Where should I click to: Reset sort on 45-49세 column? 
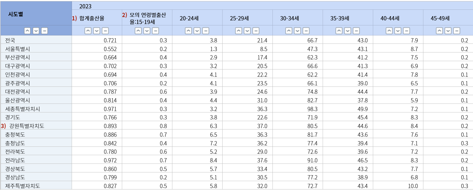coord(457,31)
